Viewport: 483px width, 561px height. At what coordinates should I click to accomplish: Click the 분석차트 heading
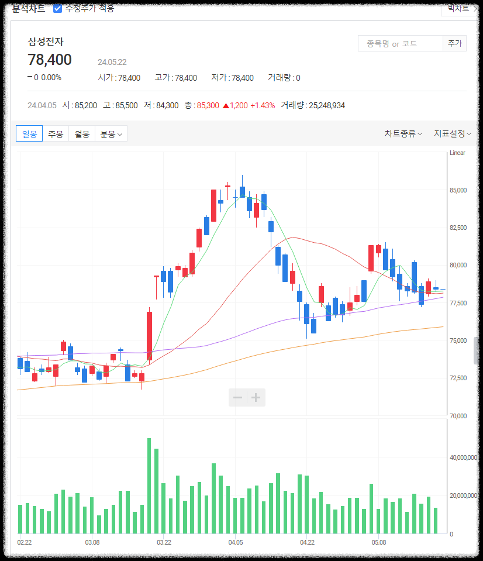29,8
